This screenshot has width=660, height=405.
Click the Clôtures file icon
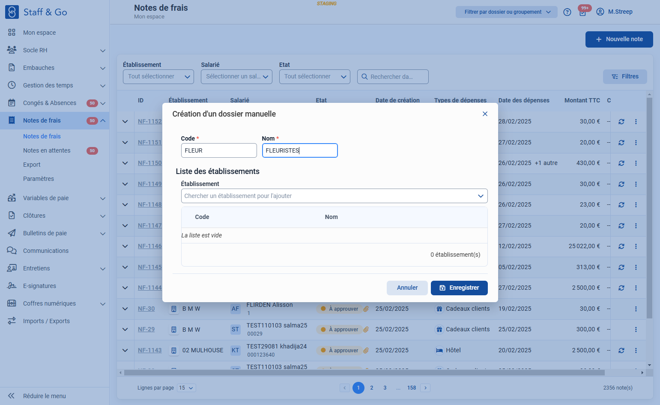coord(12,216)
